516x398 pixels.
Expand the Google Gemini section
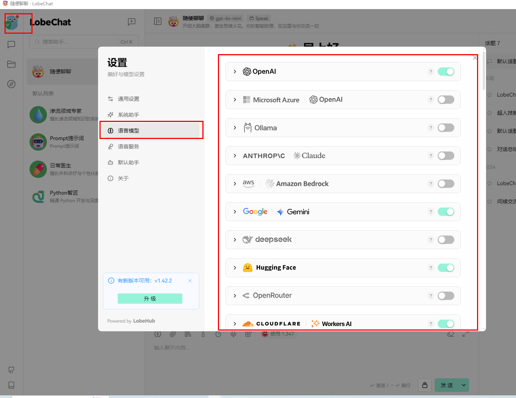(235, 212)
